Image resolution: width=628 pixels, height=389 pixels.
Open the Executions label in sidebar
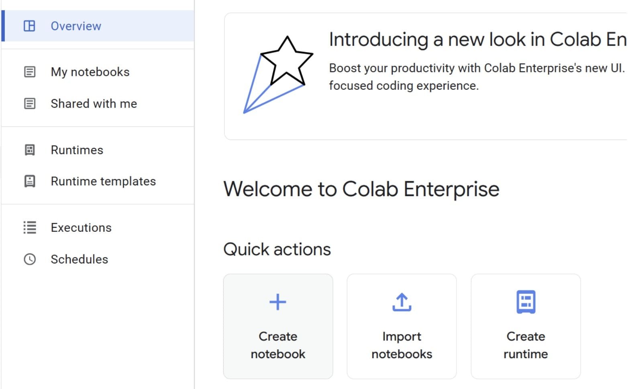pyautogui.click(x=81, y=227)
